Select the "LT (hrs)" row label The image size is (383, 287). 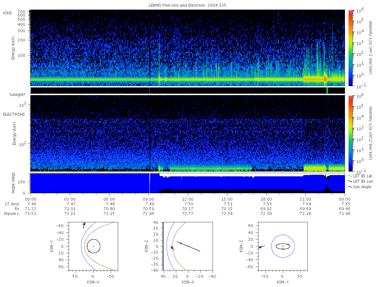coord(11,204)
